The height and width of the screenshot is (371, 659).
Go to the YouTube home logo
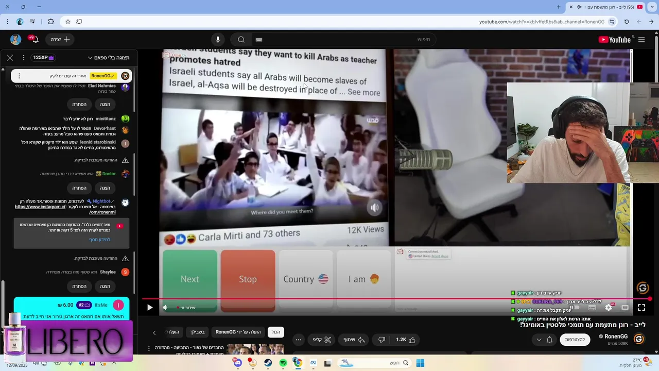click(614, 40)
